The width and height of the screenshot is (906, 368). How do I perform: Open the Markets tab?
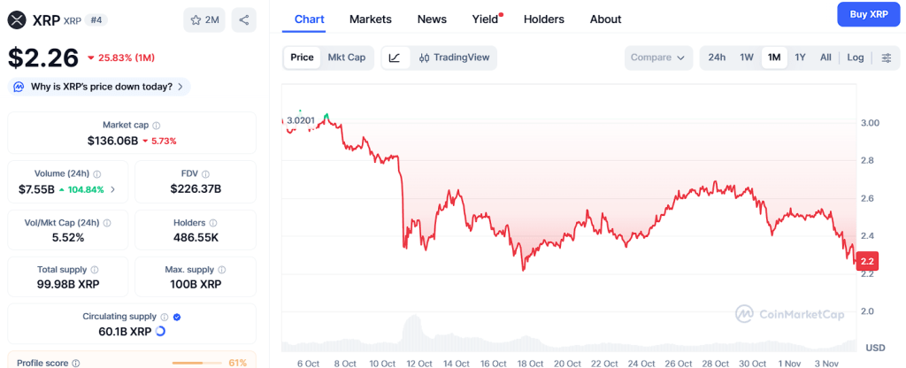(371, 19)
